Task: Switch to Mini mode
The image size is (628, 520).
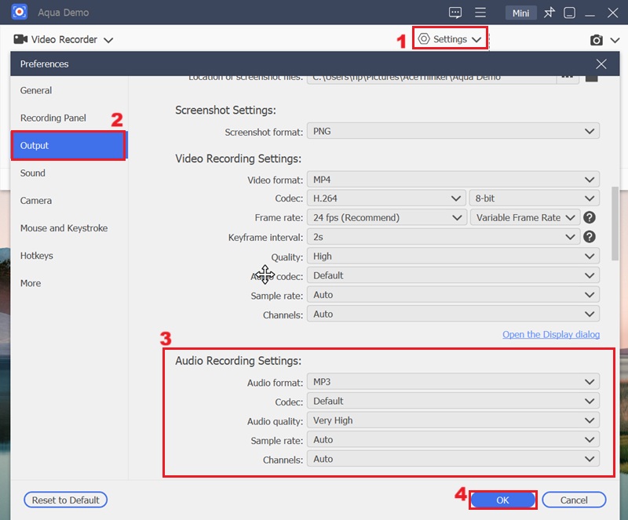Action: click(520, 13)
